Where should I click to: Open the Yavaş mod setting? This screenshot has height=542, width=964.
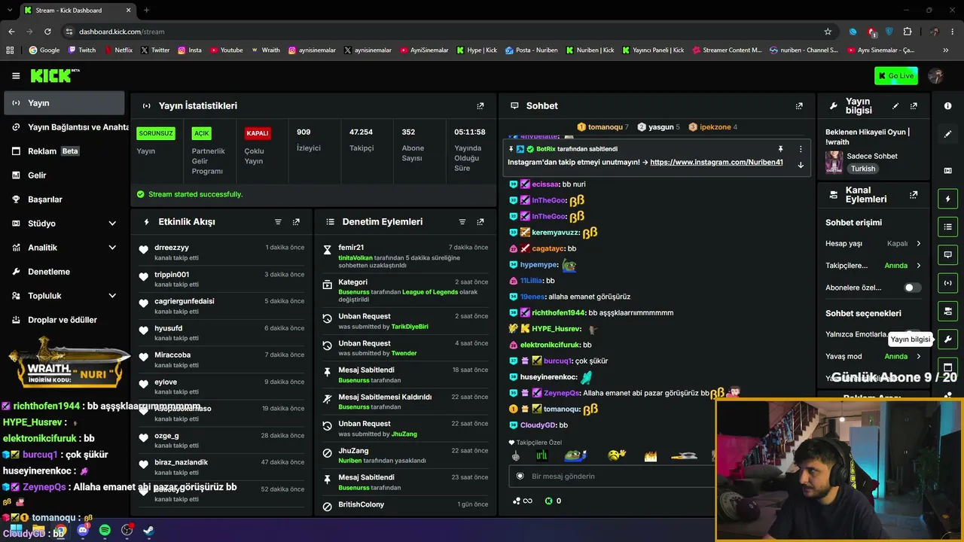coord(874,356)
